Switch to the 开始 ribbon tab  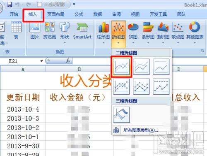coord(14,14)
